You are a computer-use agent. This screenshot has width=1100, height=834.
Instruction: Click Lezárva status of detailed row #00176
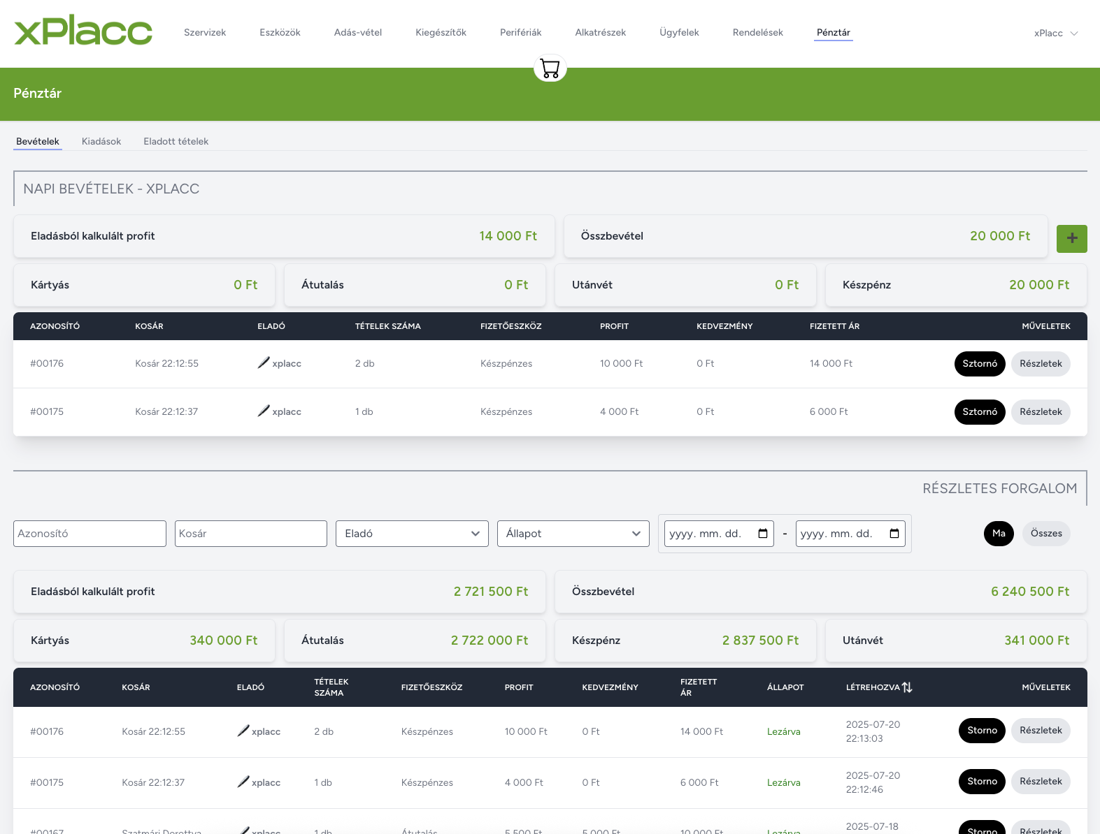[784, 731]
